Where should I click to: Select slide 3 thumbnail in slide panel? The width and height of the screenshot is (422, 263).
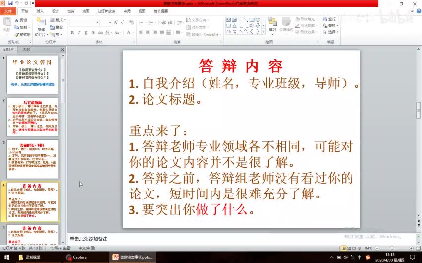tap(32, 159)
